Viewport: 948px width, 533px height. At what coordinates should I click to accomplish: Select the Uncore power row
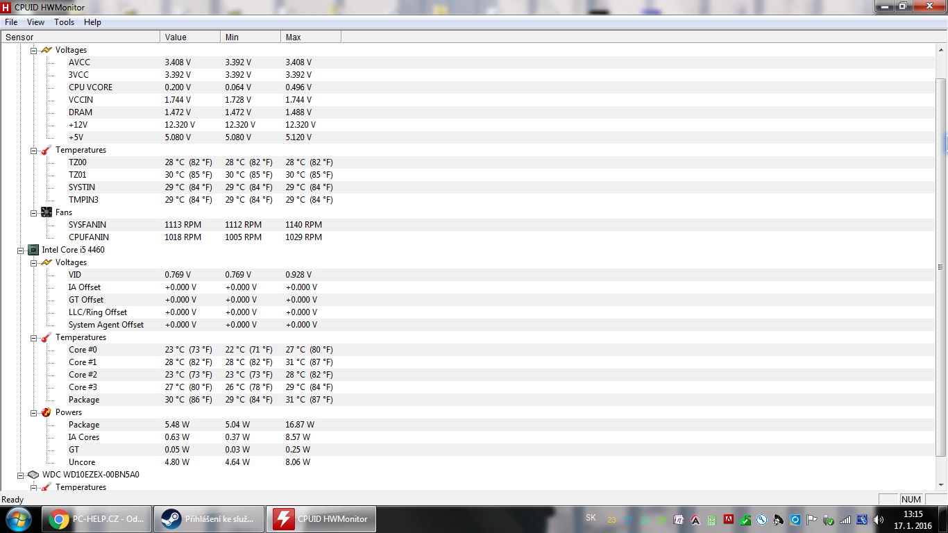(x=468, y=462)
